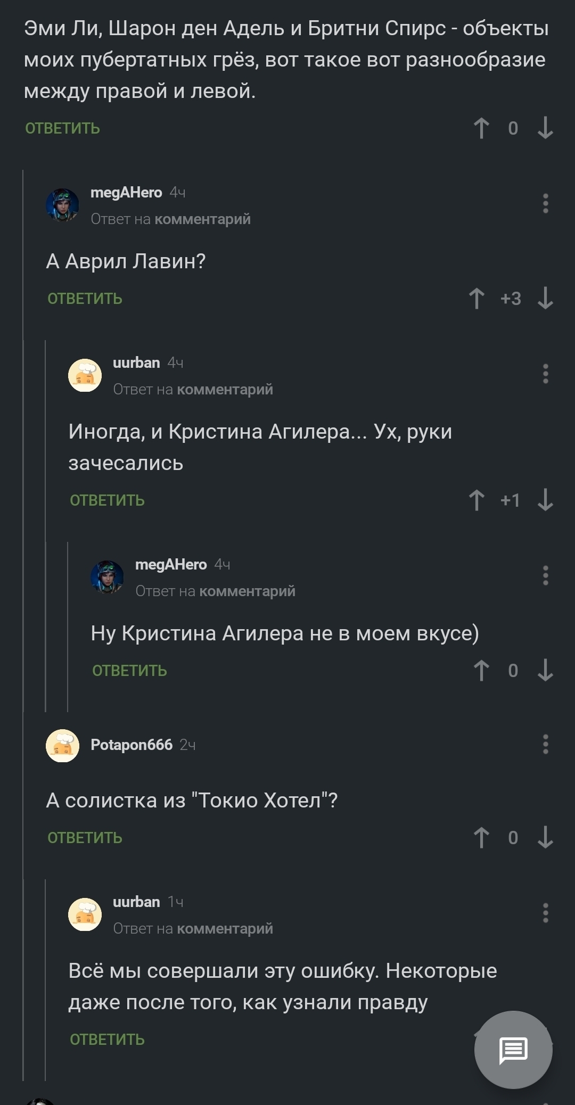
Task: Open three-dot menu on Potapon666's comment
Action: coord(545,744)
